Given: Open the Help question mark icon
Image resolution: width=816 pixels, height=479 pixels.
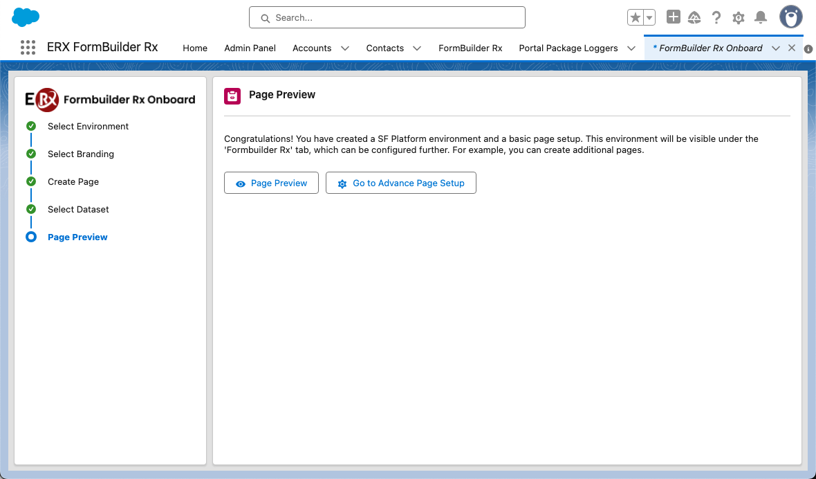Looking at the screenshot, I should (x=716, y=17).
